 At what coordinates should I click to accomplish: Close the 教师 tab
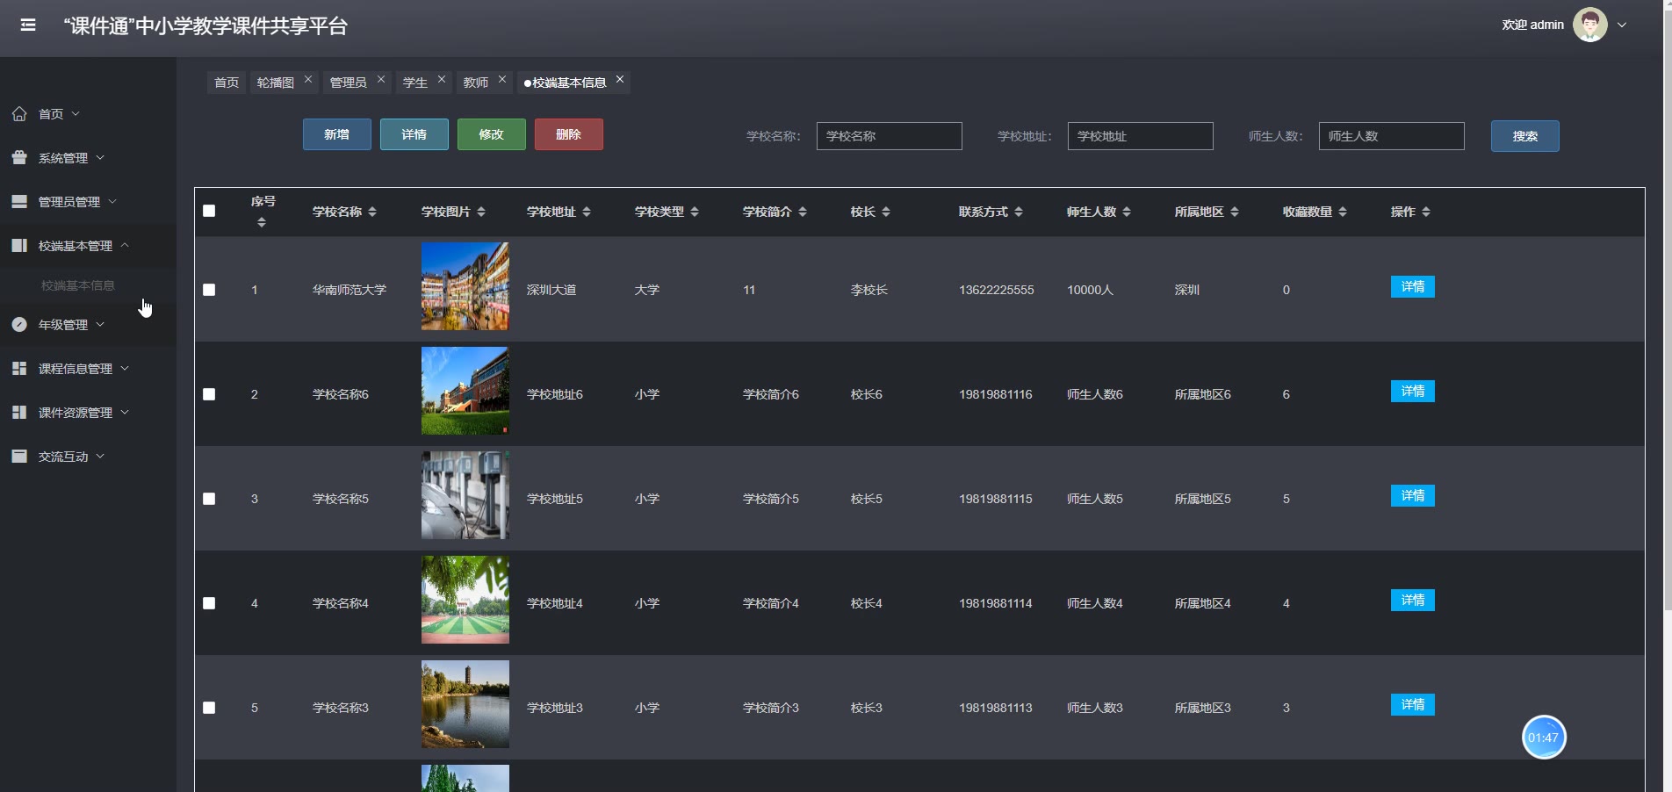502,79
